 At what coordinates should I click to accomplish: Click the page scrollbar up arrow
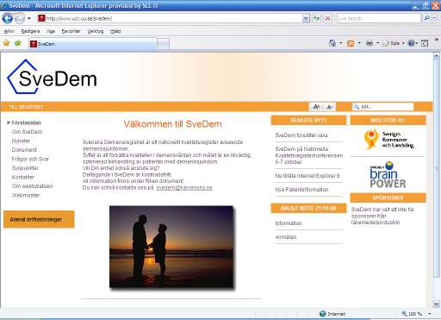coord(437,56)
